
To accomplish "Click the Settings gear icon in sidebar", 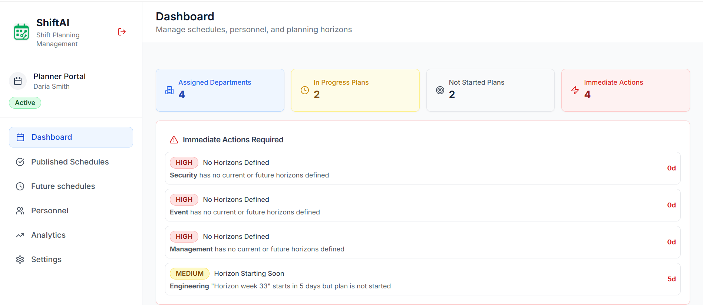I will (20, 260).
